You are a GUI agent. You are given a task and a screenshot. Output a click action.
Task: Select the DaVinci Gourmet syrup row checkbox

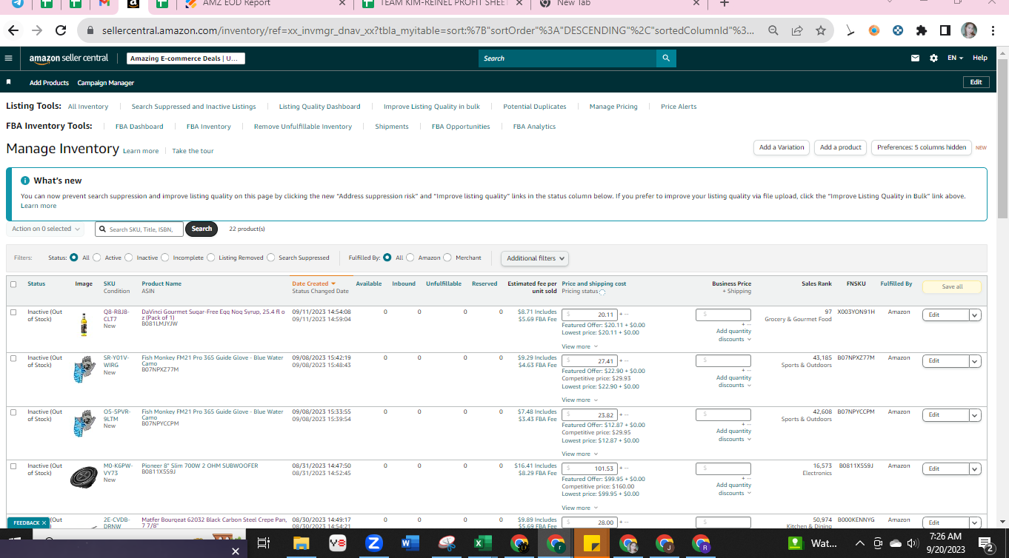pos(13,312)
